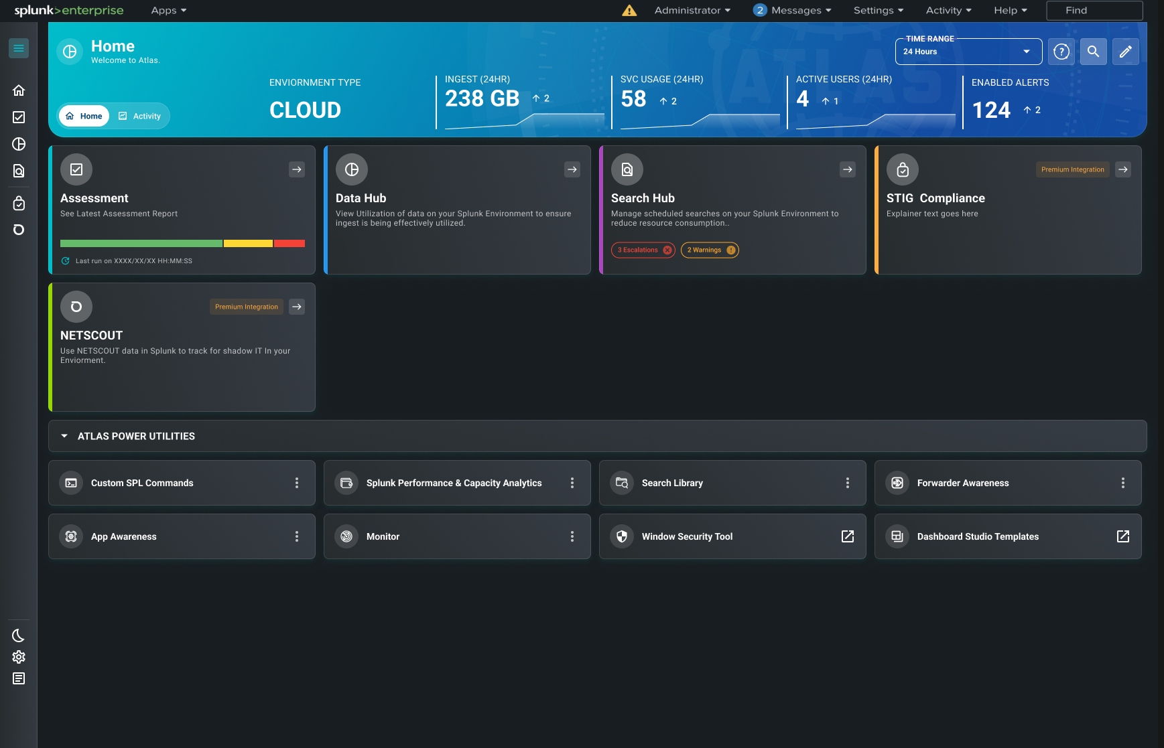1164x748 pixels.
Task: Click the magnifier search button in header
Action: coord(1094,52)
